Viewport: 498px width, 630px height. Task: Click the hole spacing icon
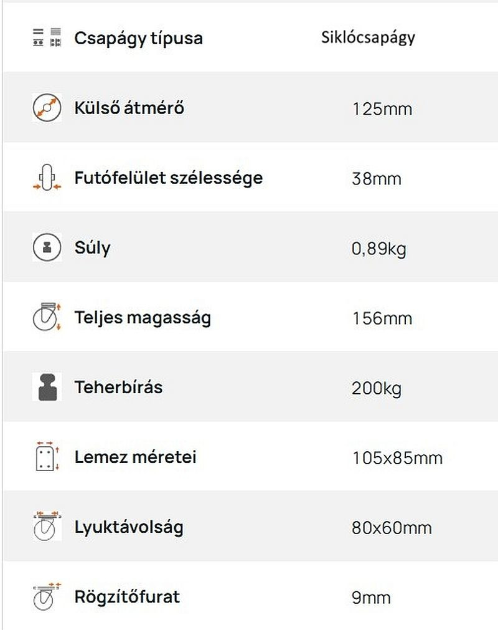tap(47, 527)
